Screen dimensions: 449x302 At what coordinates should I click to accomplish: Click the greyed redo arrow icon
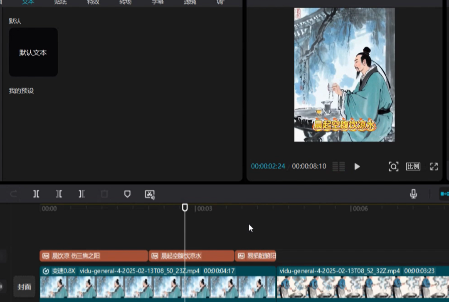13,194
